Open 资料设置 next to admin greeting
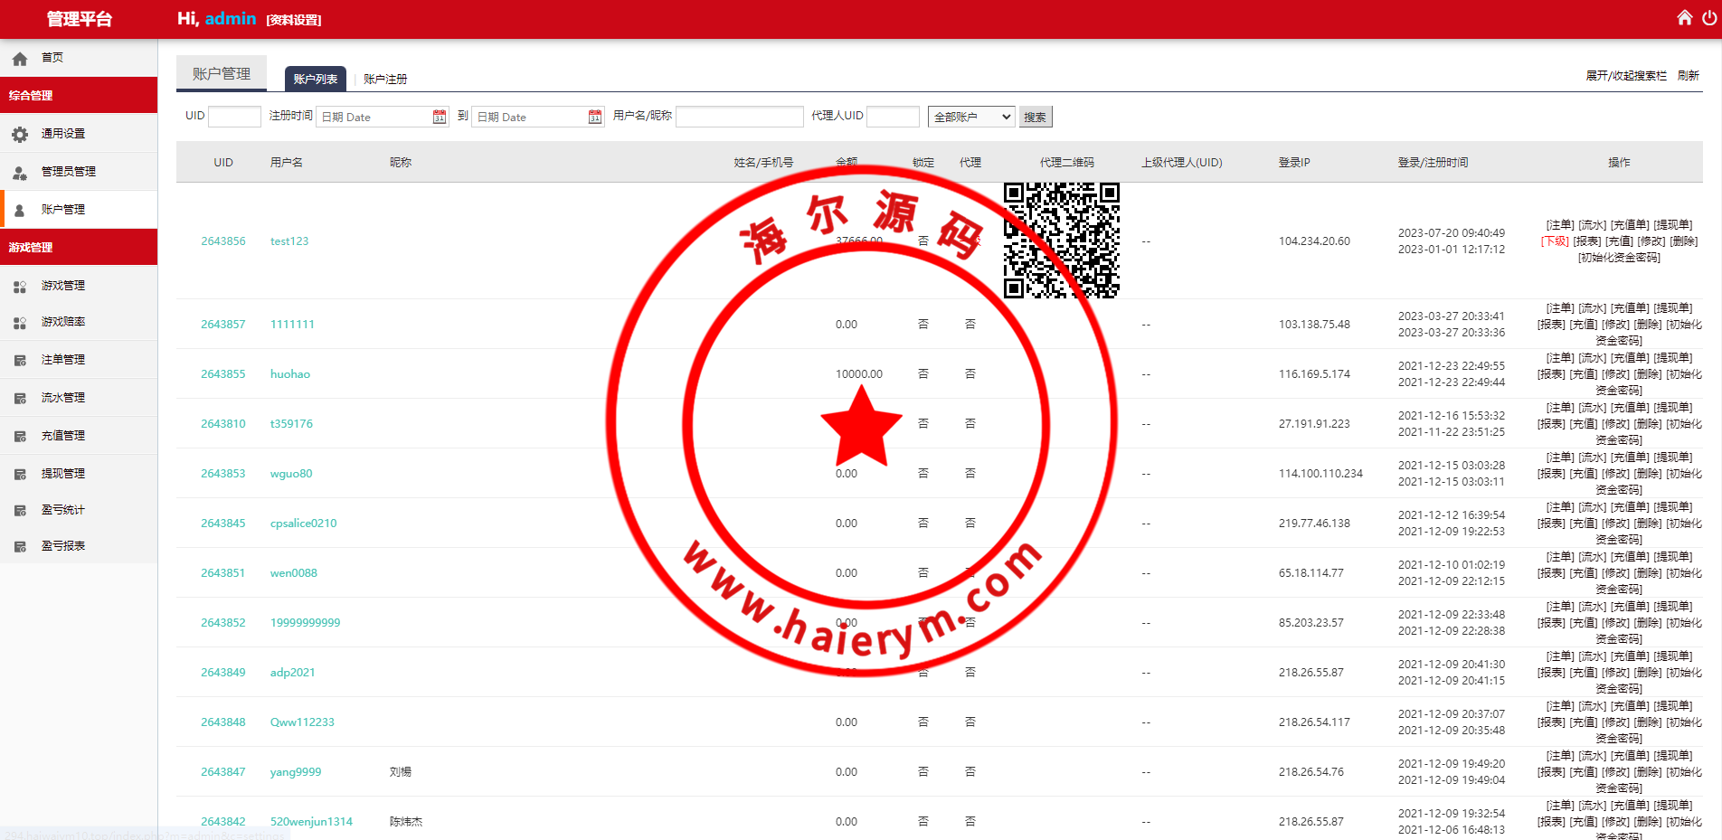 (293, 19)
